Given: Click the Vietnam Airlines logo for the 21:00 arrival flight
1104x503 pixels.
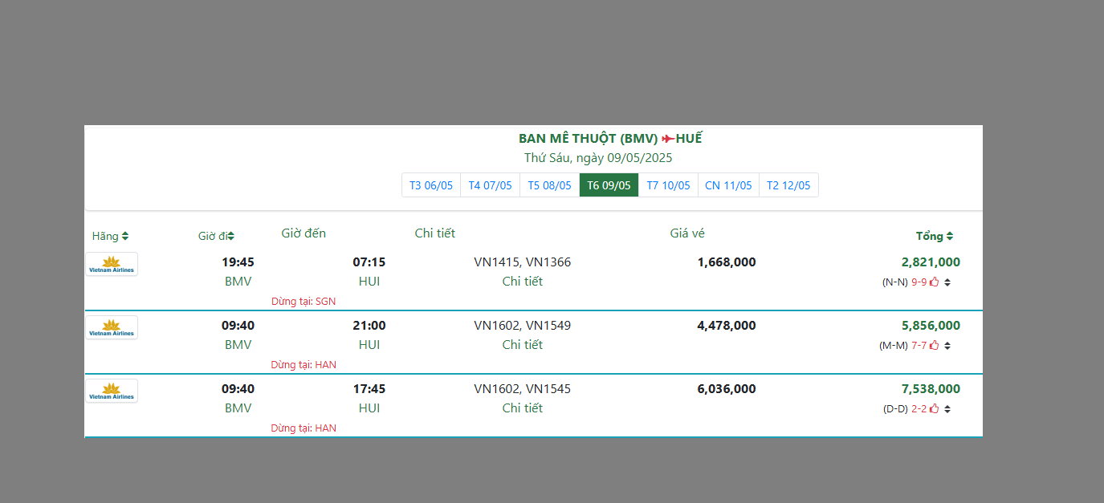Looking at the screenshot, I should point(112,327).
